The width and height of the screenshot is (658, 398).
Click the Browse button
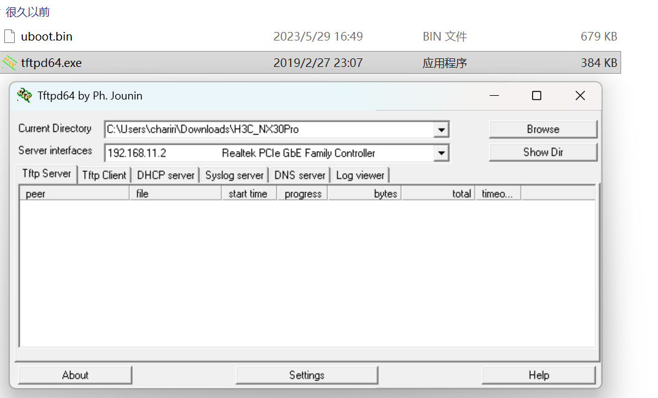[542, 129]
